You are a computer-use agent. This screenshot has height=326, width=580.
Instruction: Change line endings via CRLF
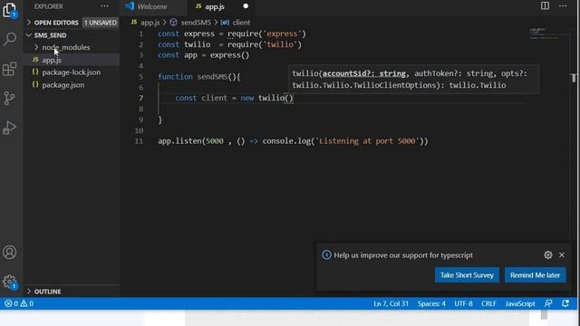pyautogui.click(x=488, y=303)
